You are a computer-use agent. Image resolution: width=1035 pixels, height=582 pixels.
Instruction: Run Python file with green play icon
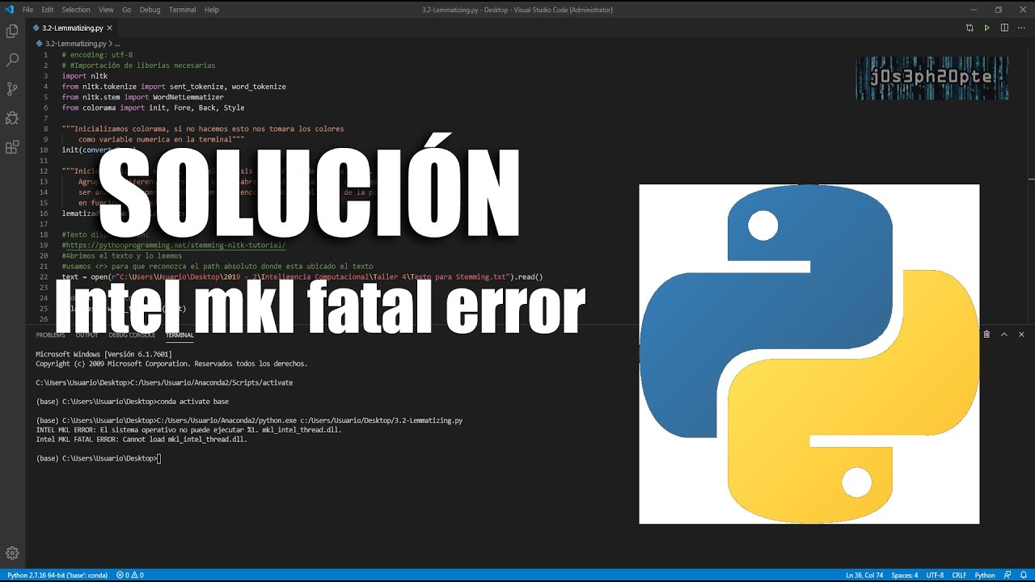point(986,27)
